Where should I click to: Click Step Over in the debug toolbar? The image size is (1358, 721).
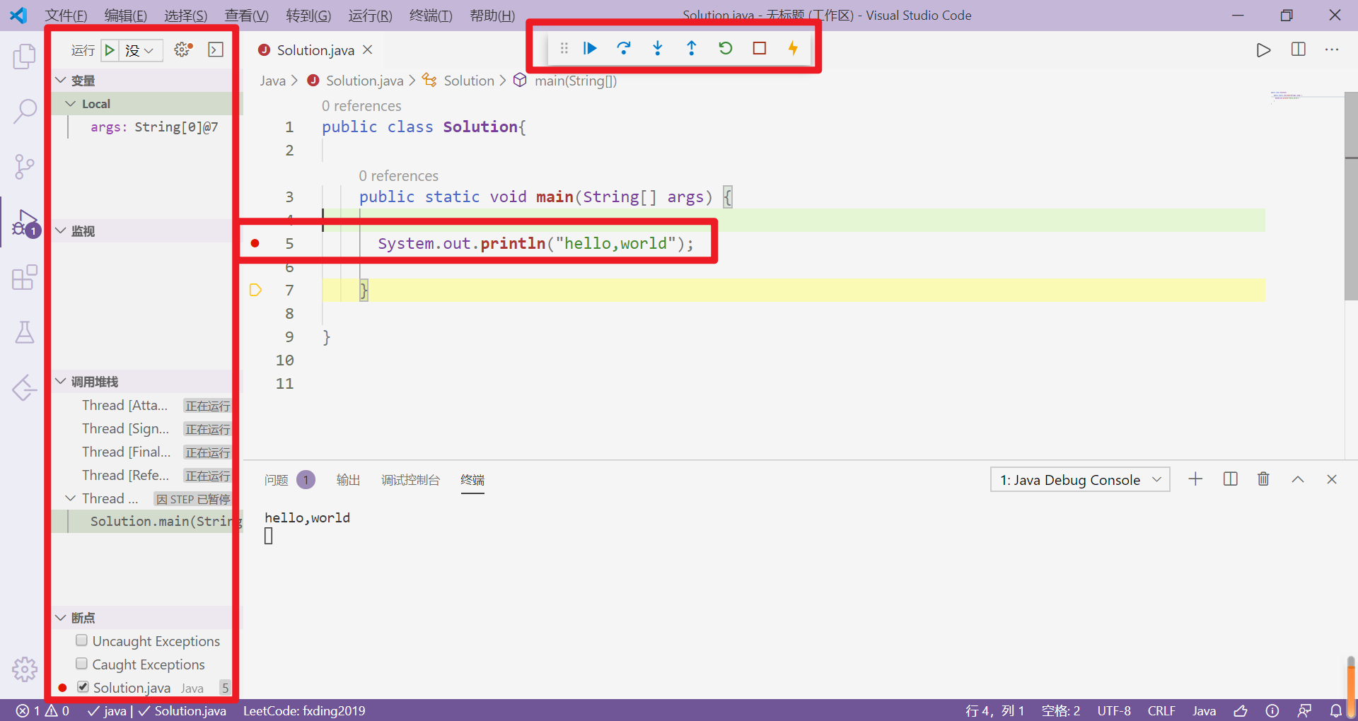click(624, 48)
